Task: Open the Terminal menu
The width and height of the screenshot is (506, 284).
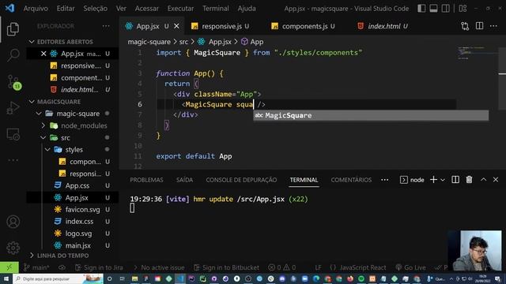Action: pos(216,9)
